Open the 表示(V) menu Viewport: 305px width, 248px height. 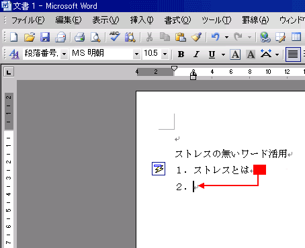[105, 20]
